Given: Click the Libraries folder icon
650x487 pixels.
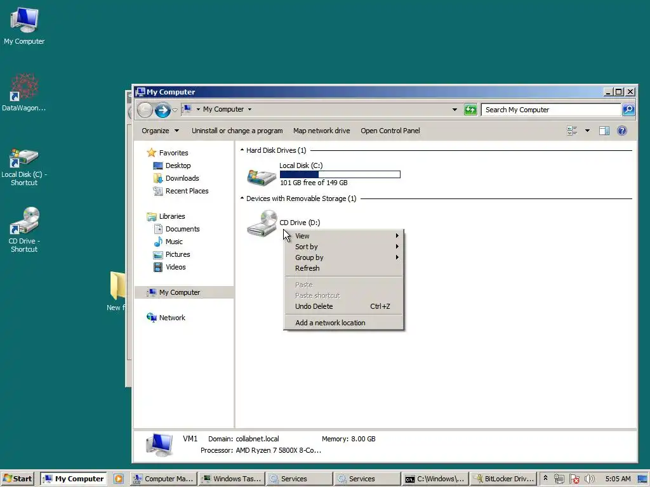Looking at the screenshot, I should click(x=151, y=216).
